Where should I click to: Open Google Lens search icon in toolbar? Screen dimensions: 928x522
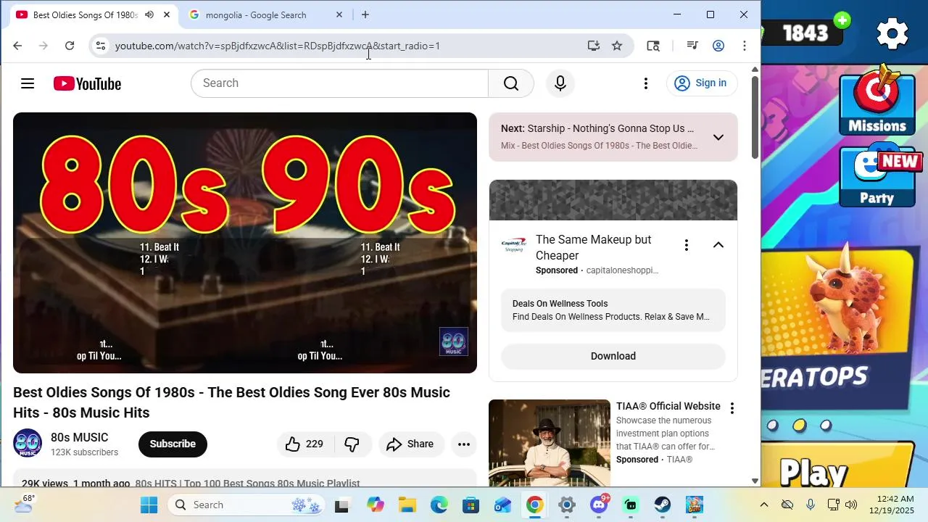[x=653, y=46]
